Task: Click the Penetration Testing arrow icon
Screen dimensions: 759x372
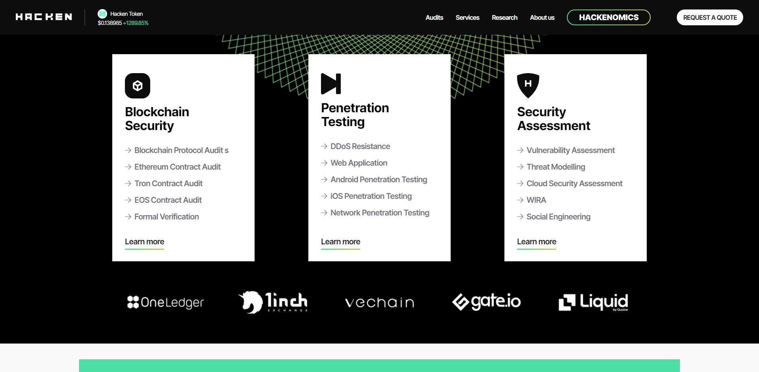Action: (x=331, y=84)
